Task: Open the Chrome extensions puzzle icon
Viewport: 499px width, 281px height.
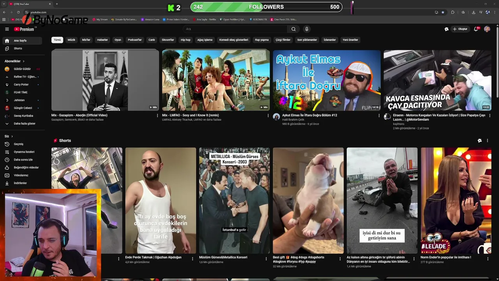Action: coord(453,12)
